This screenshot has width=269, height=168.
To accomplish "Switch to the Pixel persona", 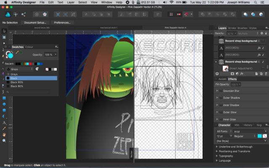I will [x=16, y=14].
